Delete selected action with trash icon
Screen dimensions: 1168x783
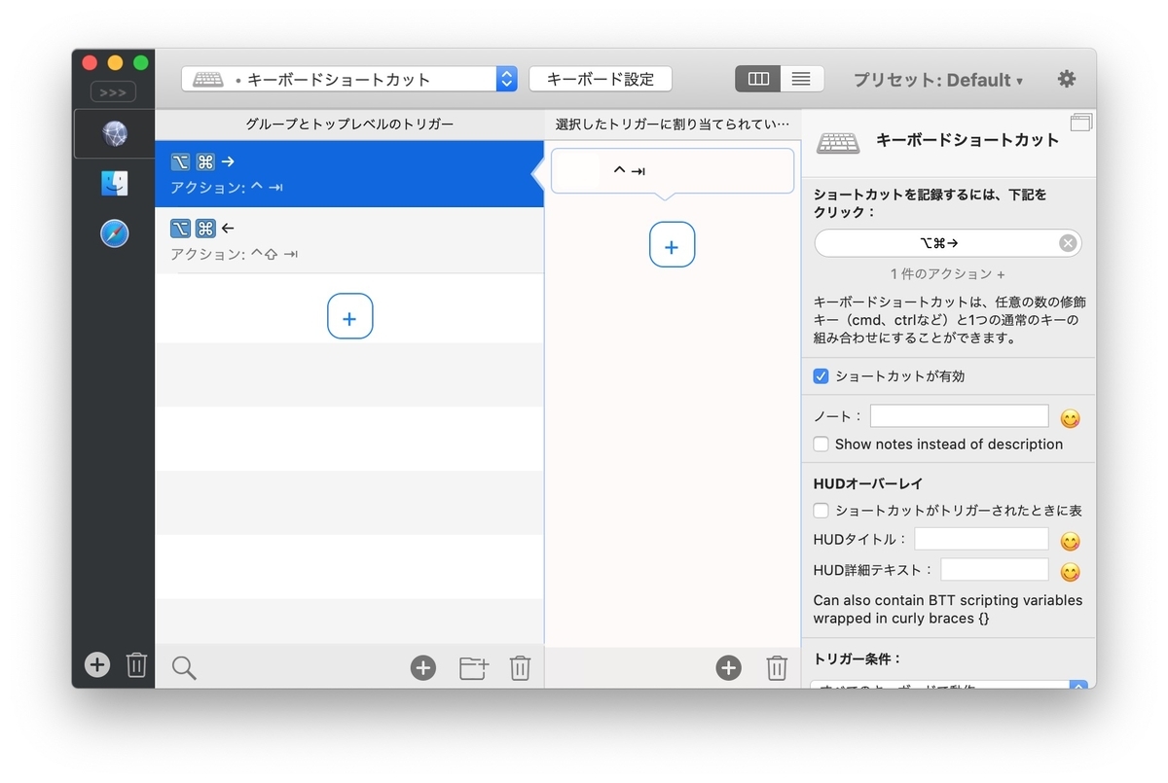(777, 667)
